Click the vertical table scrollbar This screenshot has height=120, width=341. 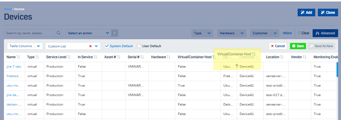[337, 70]
